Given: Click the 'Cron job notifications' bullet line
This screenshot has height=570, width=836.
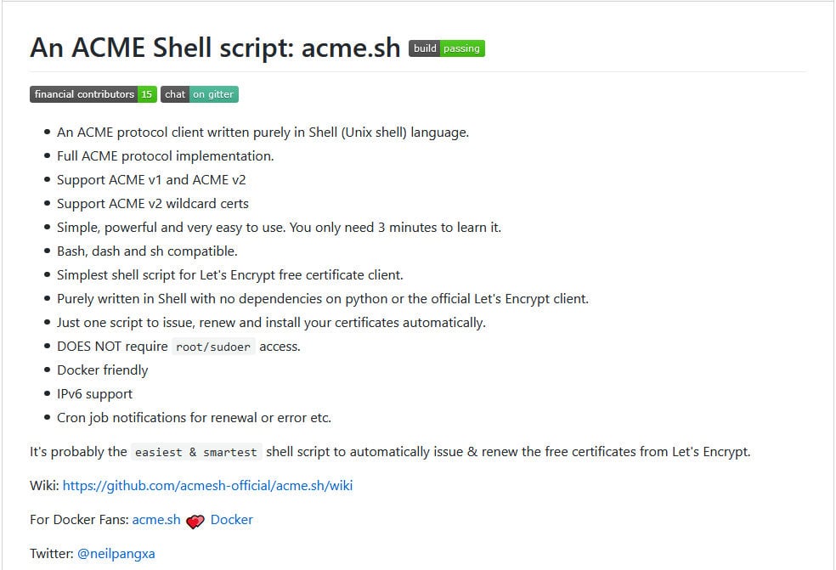Looking at the screenshot, I should 194,417.
